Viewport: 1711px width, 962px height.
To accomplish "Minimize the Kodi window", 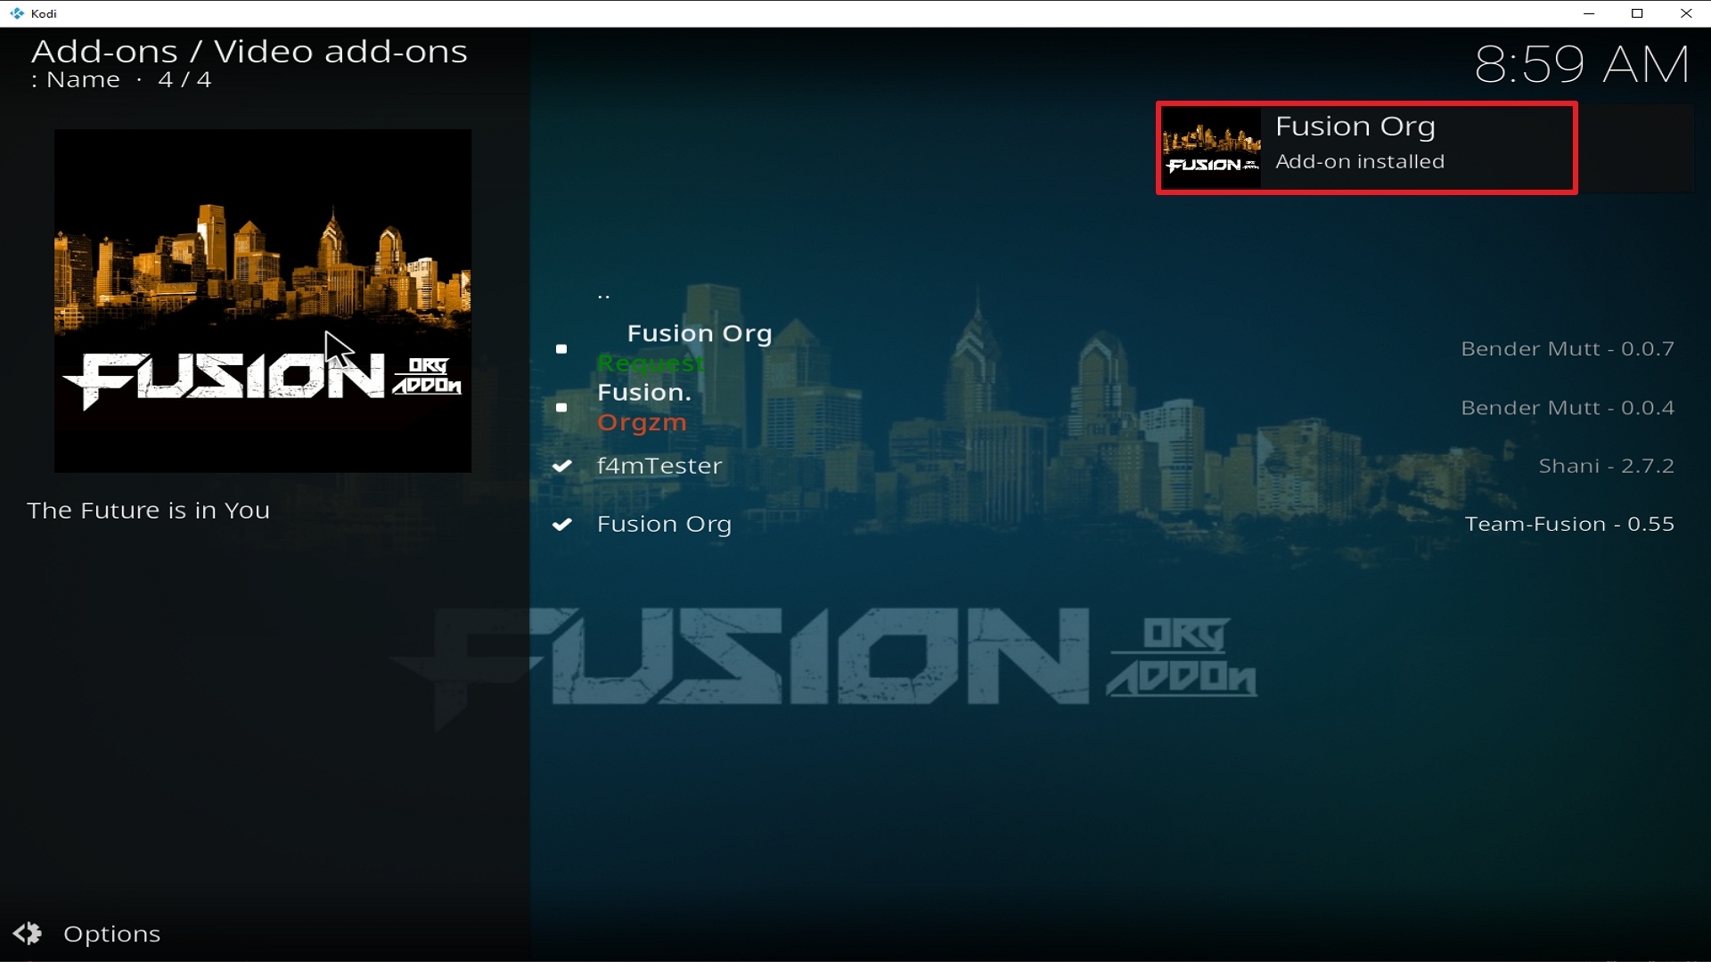I will click(x=1589, y=13).
